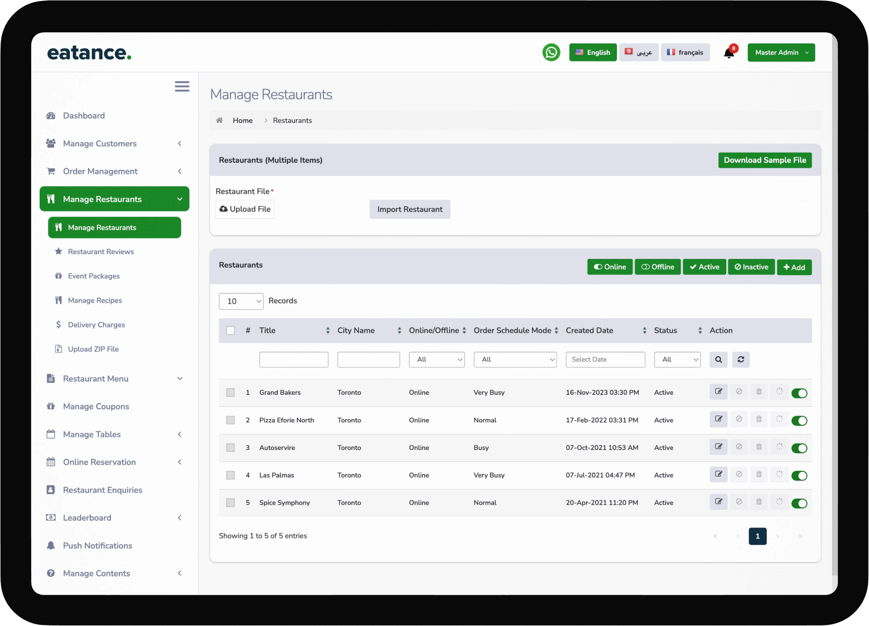Click the search icon in filter row
This screenshot has height=626, width=869.
(x=718, y=360)
